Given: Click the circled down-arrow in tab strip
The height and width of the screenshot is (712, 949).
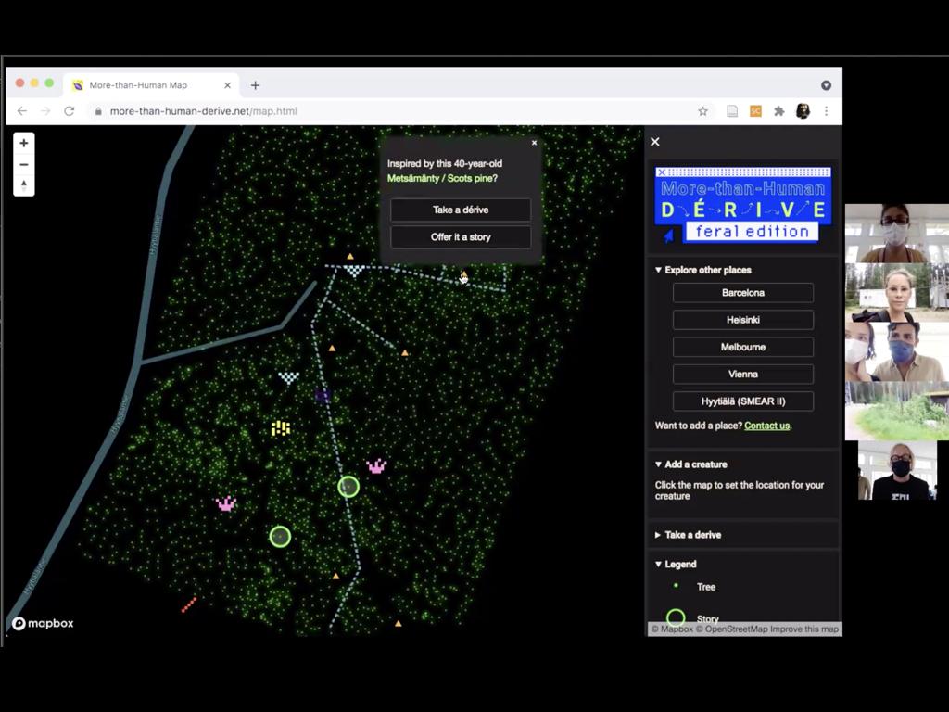Looking at the screenshot, I should click(x=826, y=85).
